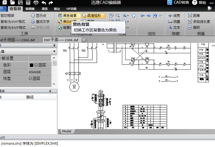The image size is (215, 147).
Task: Select the 距离 measuring tool
Action: pos(194,15)
